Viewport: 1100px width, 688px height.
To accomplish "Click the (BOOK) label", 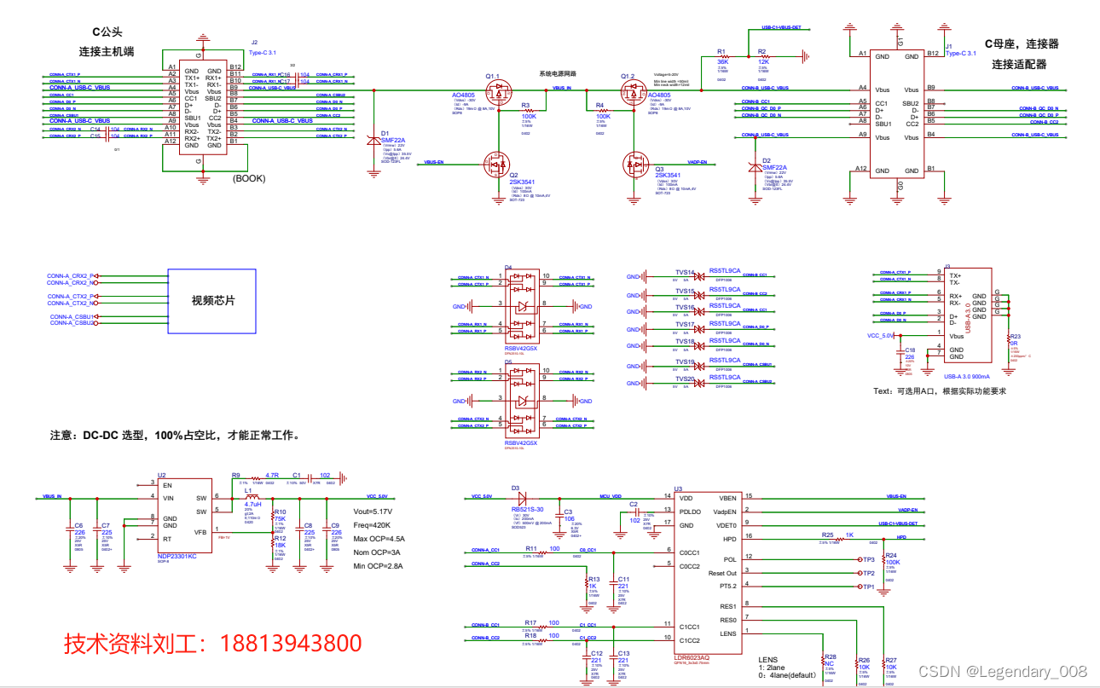I will [250, 179].
